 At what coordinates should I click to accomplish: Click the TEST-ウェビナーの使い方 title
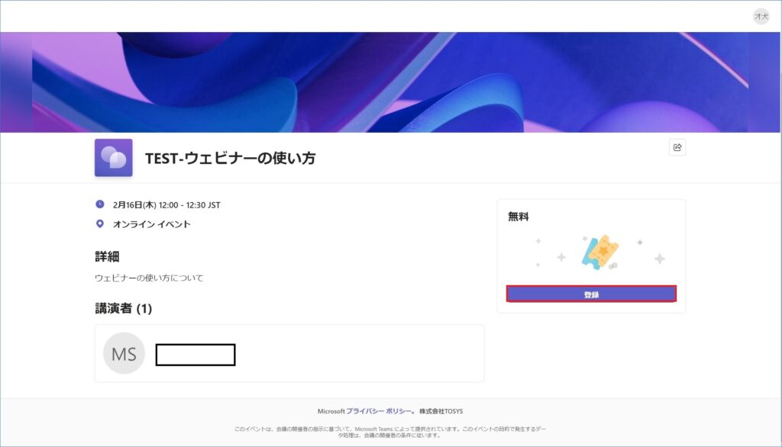(x=230, y=159)
